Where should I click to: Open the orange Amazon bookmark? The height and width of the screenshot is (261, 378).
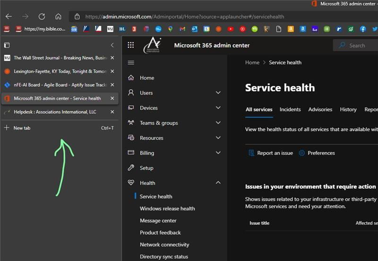pos(291,29)
